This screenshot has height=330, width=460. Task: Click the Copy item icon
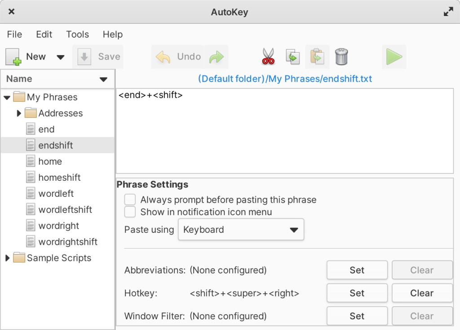[292, 56]
